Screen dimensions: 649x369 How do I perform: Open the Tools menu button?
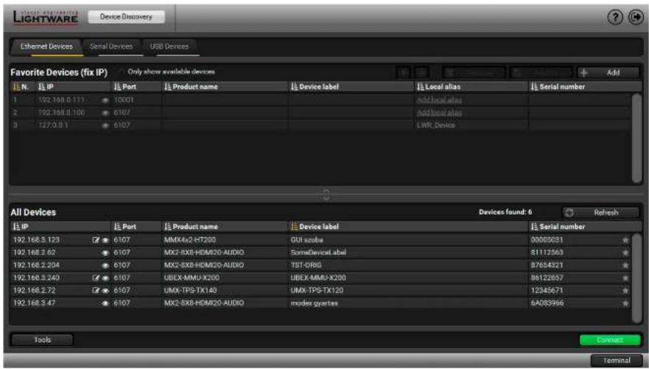(x=42, y=340)
